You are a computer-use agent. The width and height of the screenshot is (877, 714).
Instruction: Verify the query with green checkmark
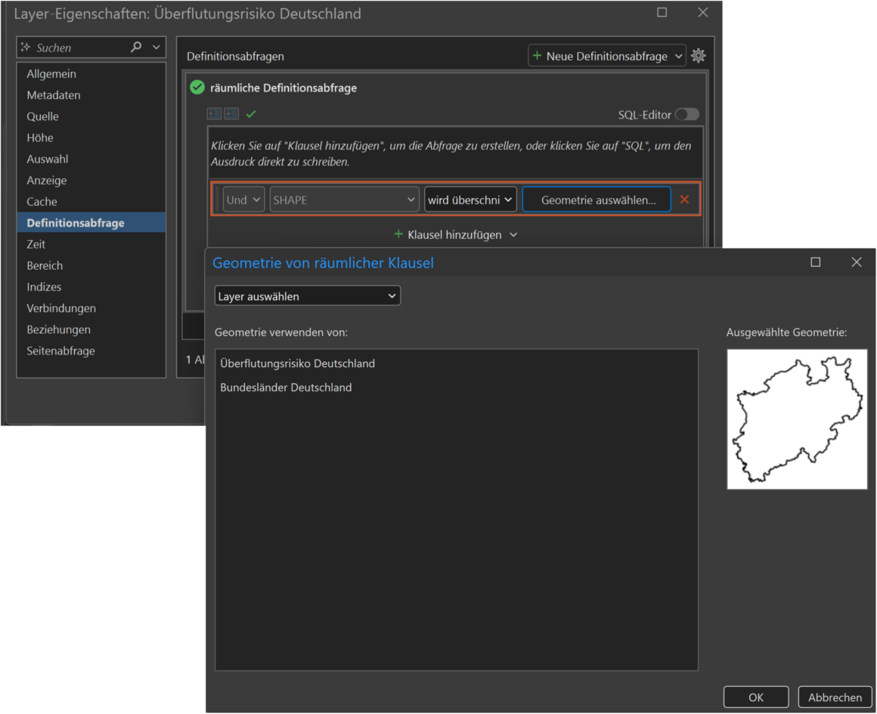[x=250, y=114]
